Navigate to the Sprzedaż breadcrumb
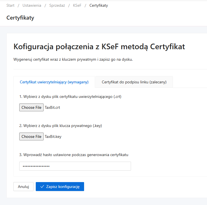This screenshot has height=205, width=207. coord(57,6)
